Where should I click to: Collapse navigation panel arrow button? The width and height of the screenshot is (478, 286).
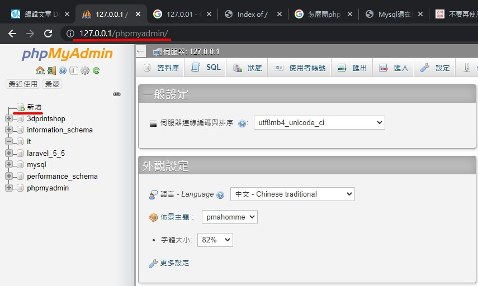(x=140, y=51)
